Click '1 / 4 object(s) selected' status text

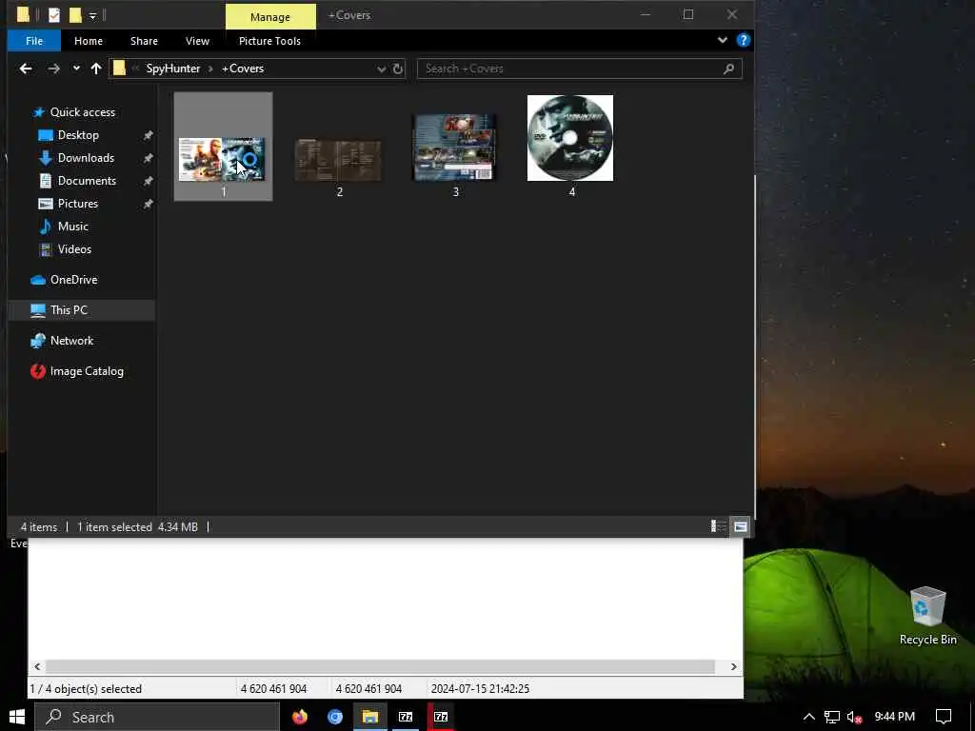point(86,689)
